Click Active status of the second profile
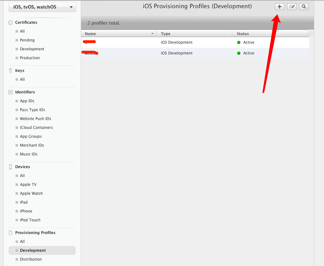The image size is (324, 266). pos(249,53)
